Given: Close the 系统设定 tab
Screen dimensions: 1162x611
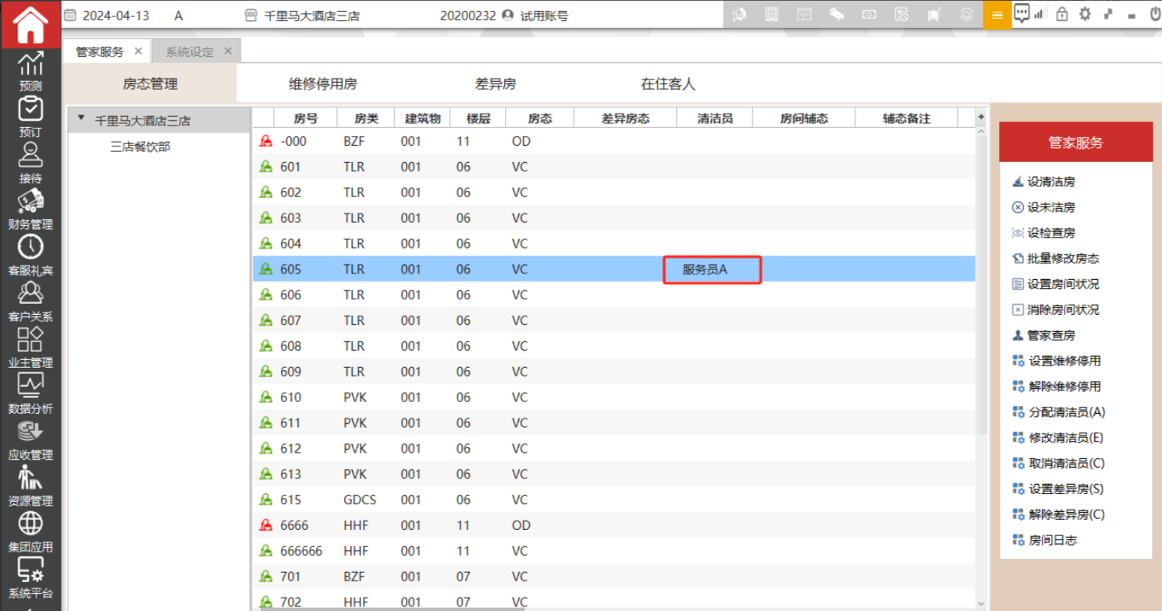Looking at the screenshot, I should [x=228, y=51].
